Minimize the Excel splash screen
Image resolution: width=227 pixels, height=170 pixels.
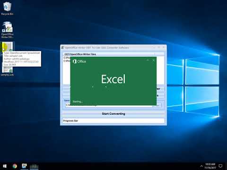pos(148,60)
